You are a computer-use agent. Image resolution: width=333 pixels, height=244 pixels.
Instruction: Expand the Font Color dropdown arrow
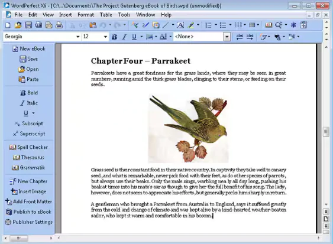[170, 37]
